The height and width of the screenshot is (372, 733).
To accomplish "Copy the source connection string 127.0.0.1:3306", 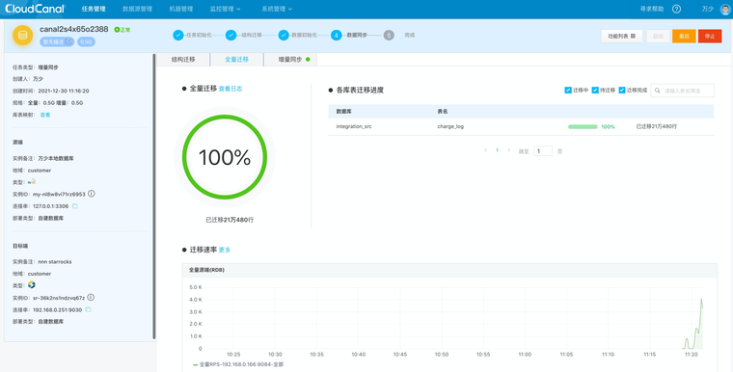I will 75,206.
